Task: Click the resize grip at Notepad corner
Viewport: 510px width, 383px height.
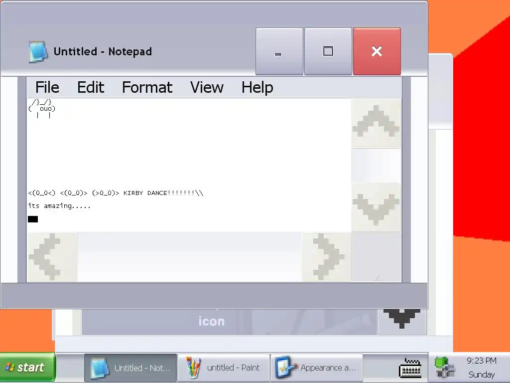Action: tap(377, 278)
